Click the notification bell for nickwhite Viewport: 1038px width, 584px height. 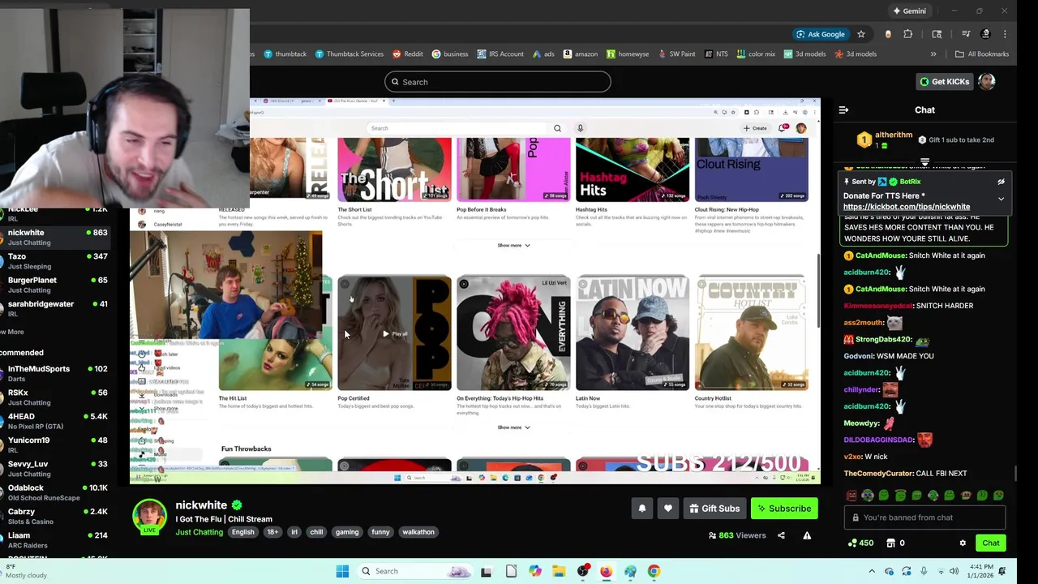(x=642, y=509)
